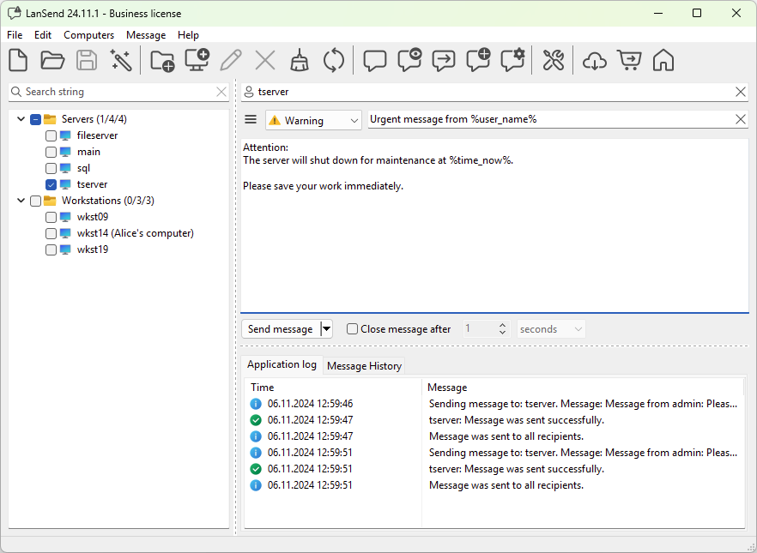
Task: Click the new file icon in toolbar
Action: (18, 60)
